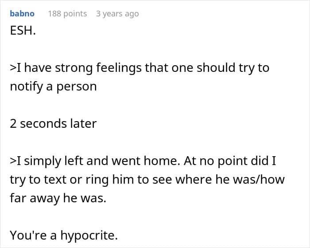Click the '3 years ago' timestamp
The width and height of the screenshot is (310, 248).
pyautogui.click(x=117, y=14)
